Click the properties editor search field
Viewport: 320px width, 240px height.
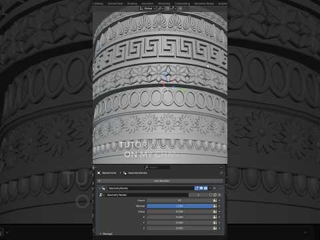tap(158, 167)
